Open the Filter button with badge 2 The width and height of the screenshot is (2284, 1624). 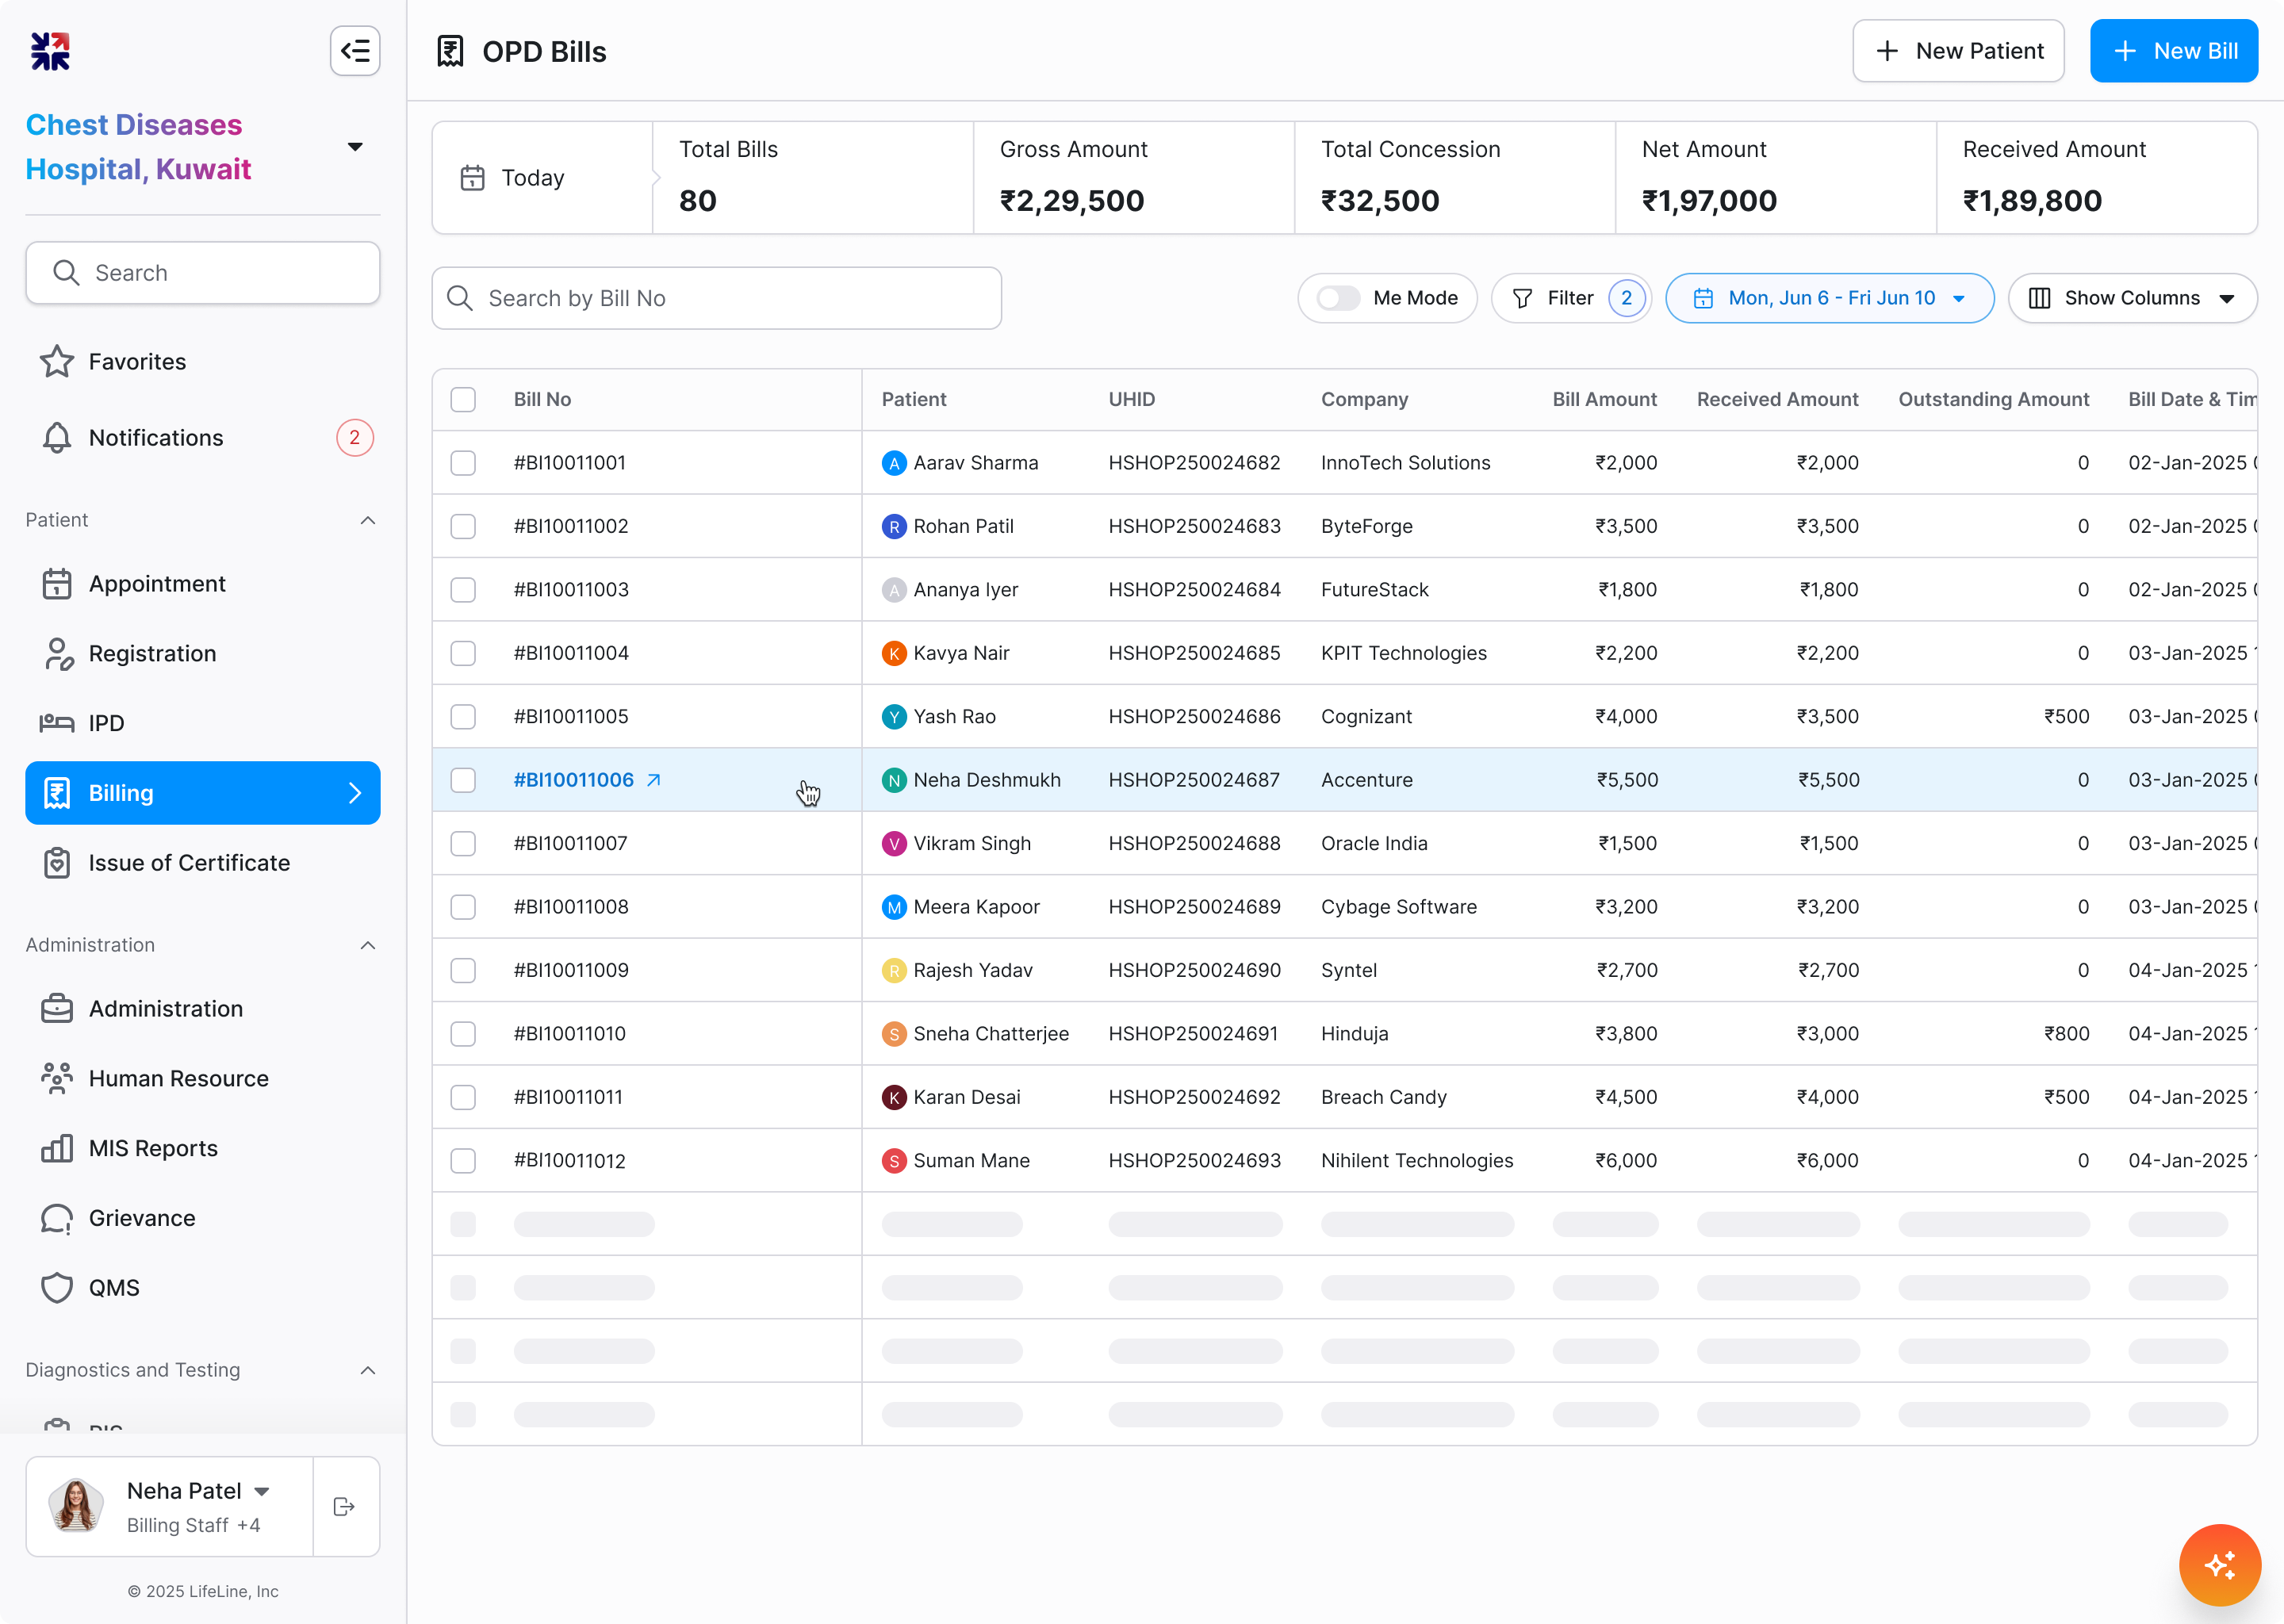point(1571,298)
